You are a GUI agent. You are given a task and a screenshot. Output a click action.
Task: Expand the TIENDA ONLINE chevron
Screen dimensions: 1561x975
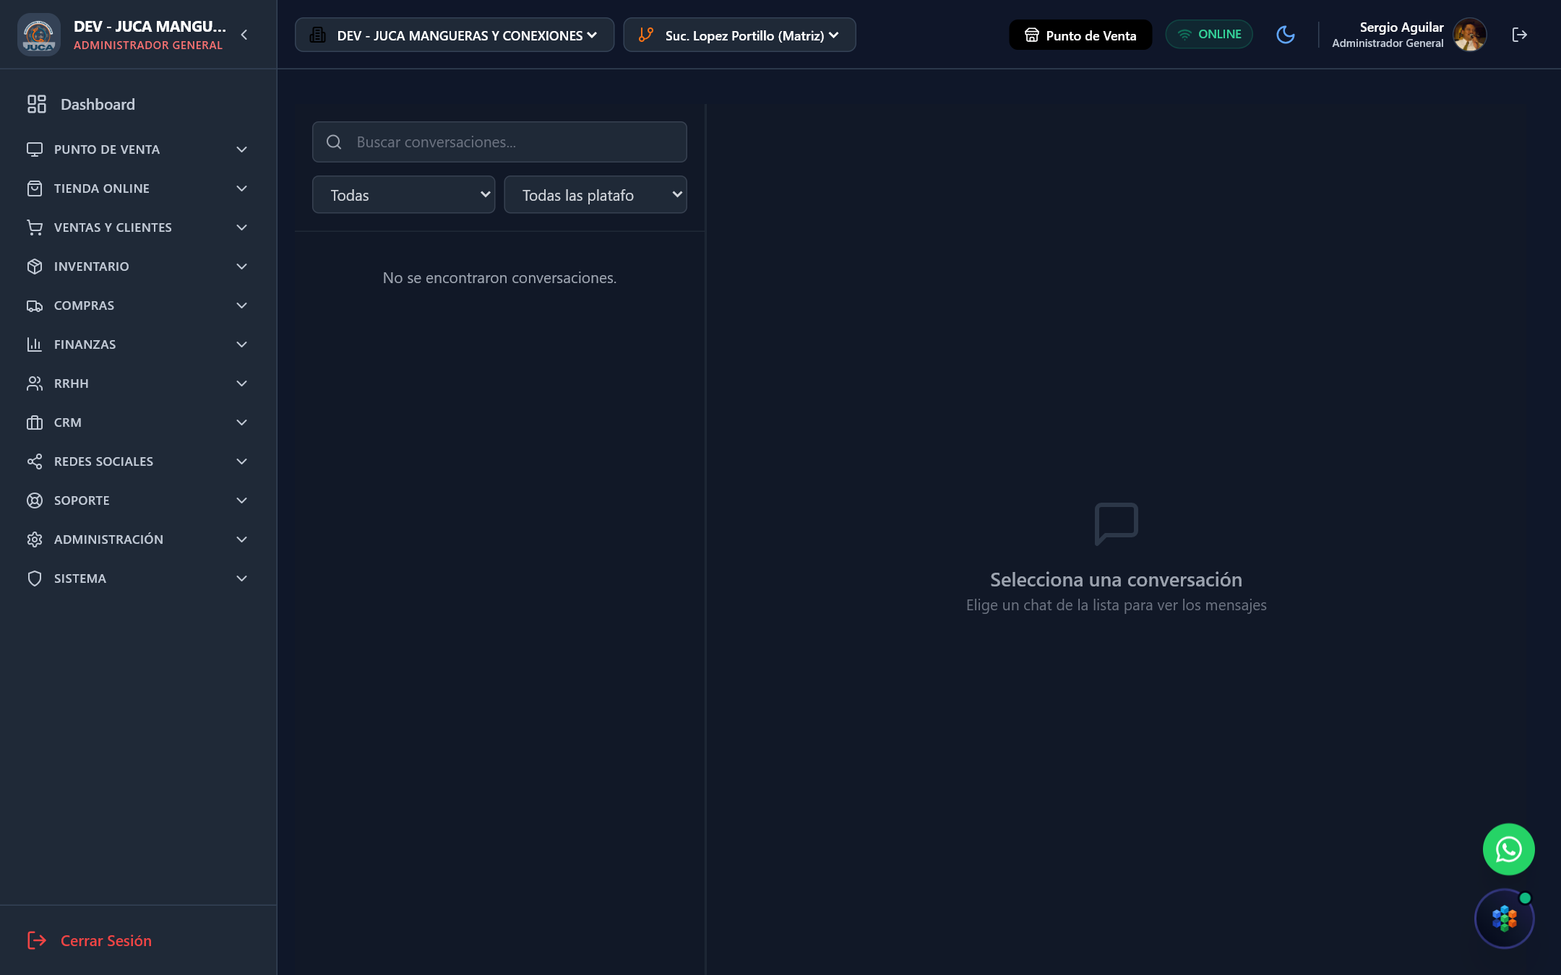pos(241,188)
